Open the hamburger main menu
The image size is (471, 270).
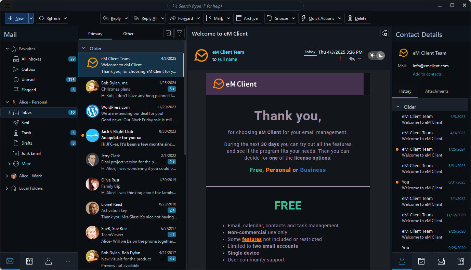click(7, 5)
